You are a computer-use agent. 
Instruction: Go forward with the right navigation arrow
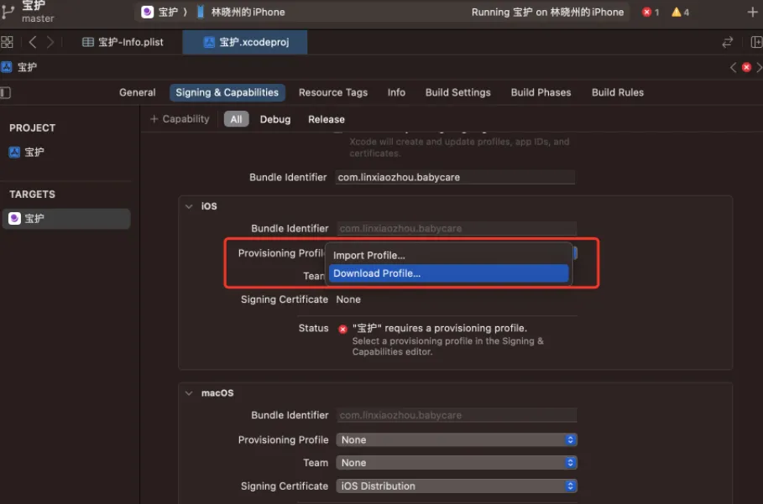click(x=50, y=42)
